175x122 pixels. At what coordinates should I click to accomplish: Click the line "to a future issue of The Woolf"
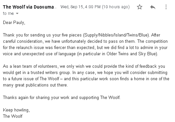86,79
